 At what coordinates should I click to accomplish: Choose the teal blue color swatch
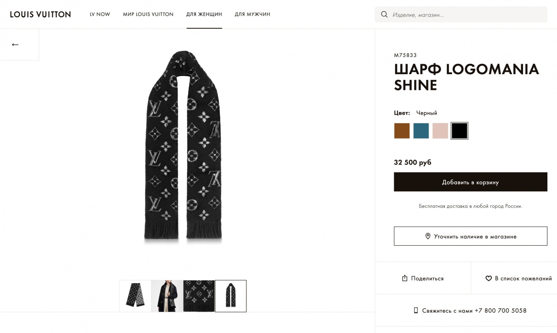click(x=421, y=131)
